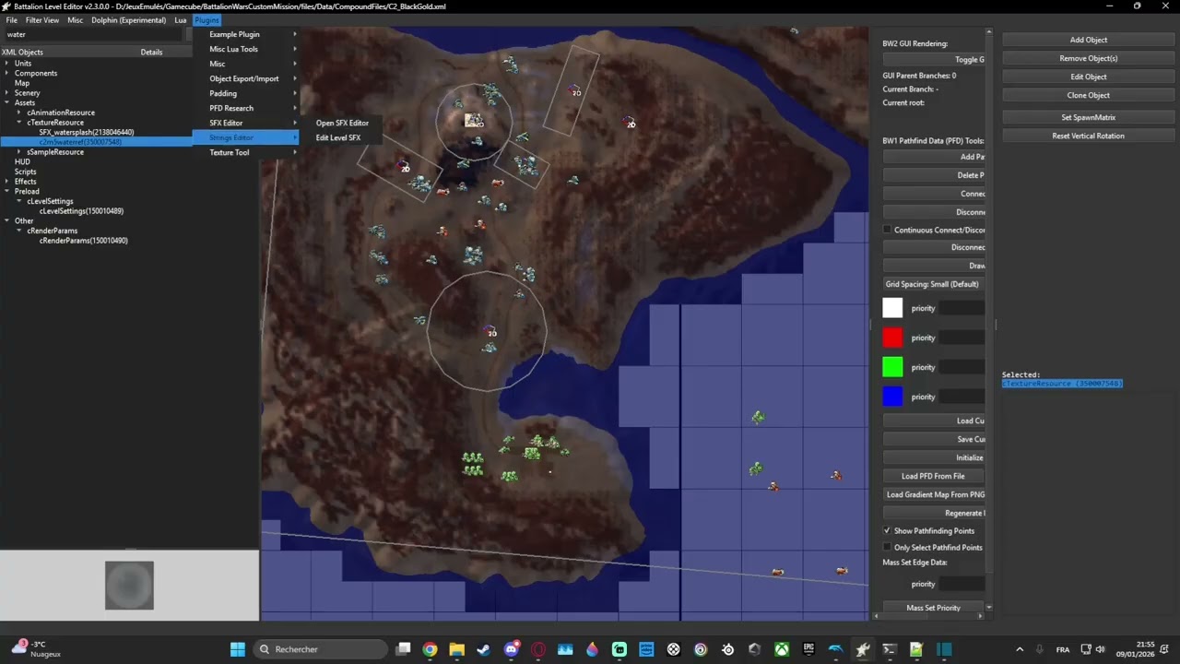The width and height of the screenshot is (1180, 664).
Task: Collapse cTextureResource node
Action: click(19, 122)
